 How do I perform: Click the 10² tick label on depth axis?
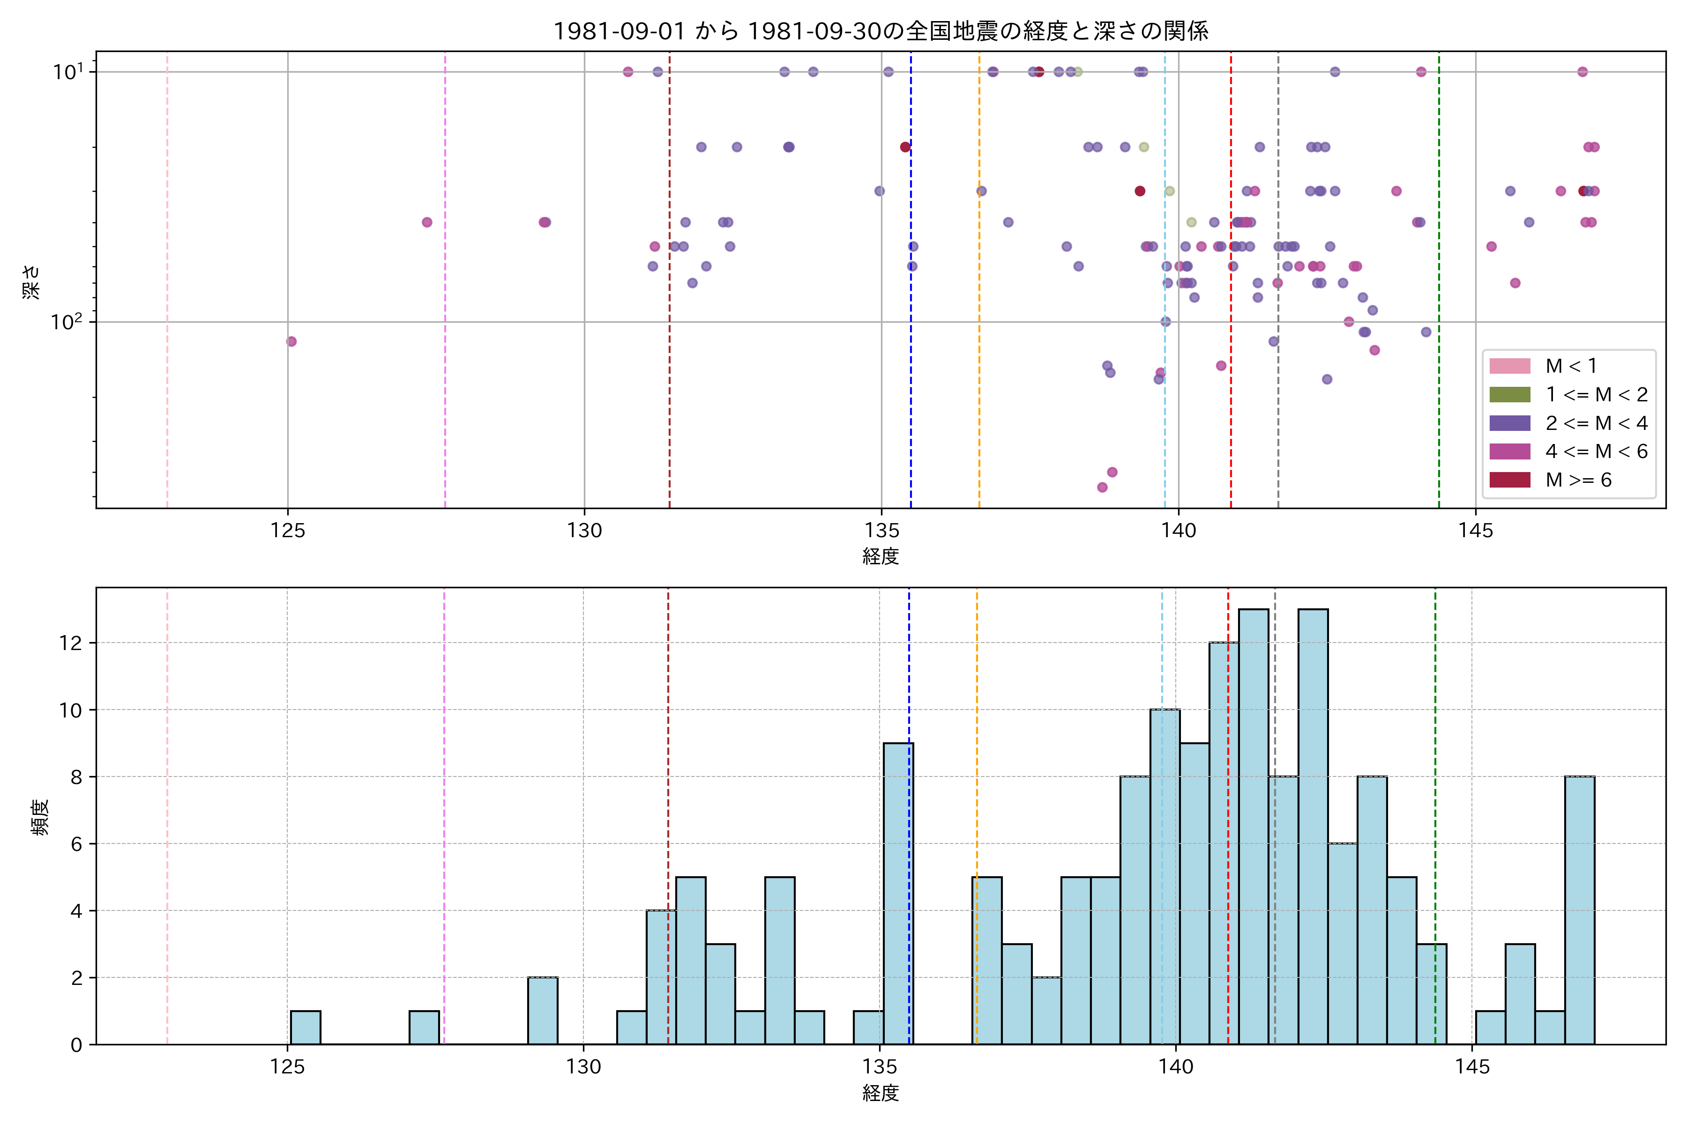[x=67, y=322]
